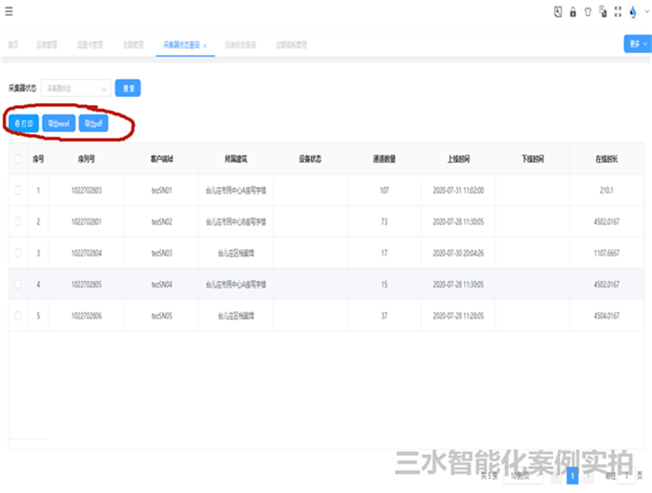Screen dimensions: 652x493
Task: Check the select-all checkbox in table header
Action: (x=19, y=159)
